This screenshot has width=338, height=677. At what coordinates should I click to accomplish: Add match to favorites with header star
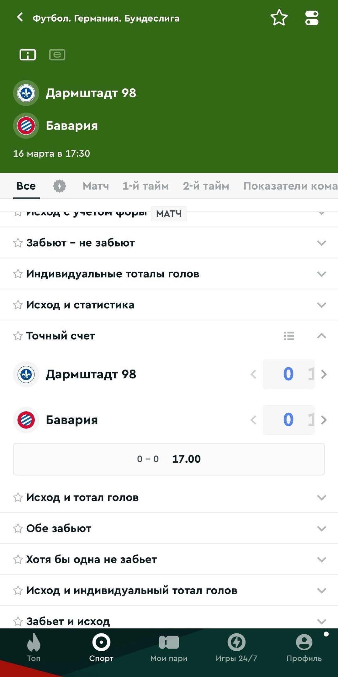[279, 18]
